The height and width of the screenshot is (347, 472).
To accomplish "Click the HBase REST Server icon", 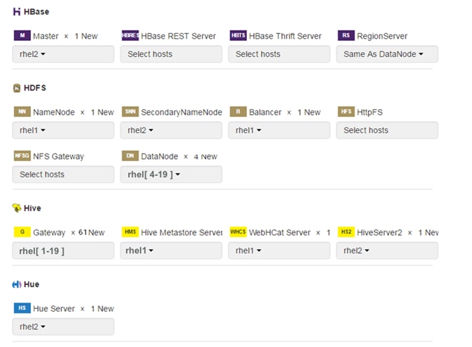I will coord(130,36).
